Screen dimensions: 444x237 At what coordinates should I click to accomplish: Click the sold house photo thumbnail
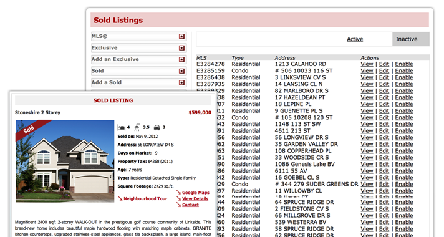[65, 161]
